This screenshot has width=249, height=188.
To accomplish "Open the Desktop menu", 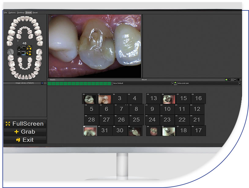I will [x=21, y=13].
